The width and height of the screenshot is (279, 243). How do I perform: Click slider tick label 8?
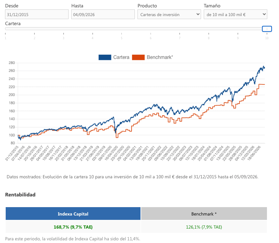click(209, 38)
